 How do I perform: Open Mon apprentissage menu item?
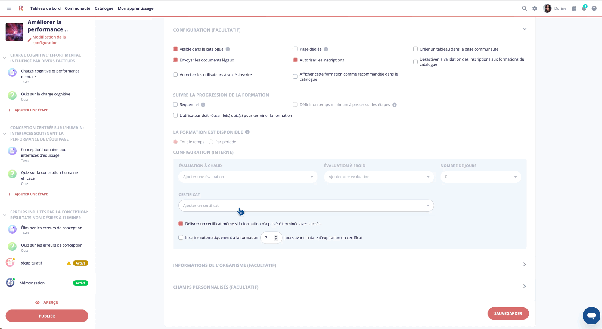pos(135,8)
